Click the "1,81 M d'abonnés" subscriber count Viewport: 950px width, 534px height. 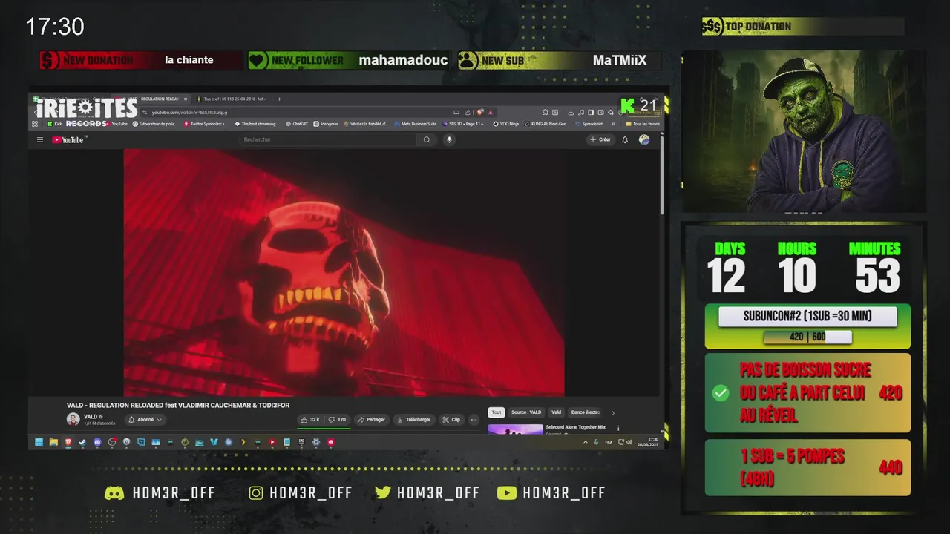[x=99, y=423]
